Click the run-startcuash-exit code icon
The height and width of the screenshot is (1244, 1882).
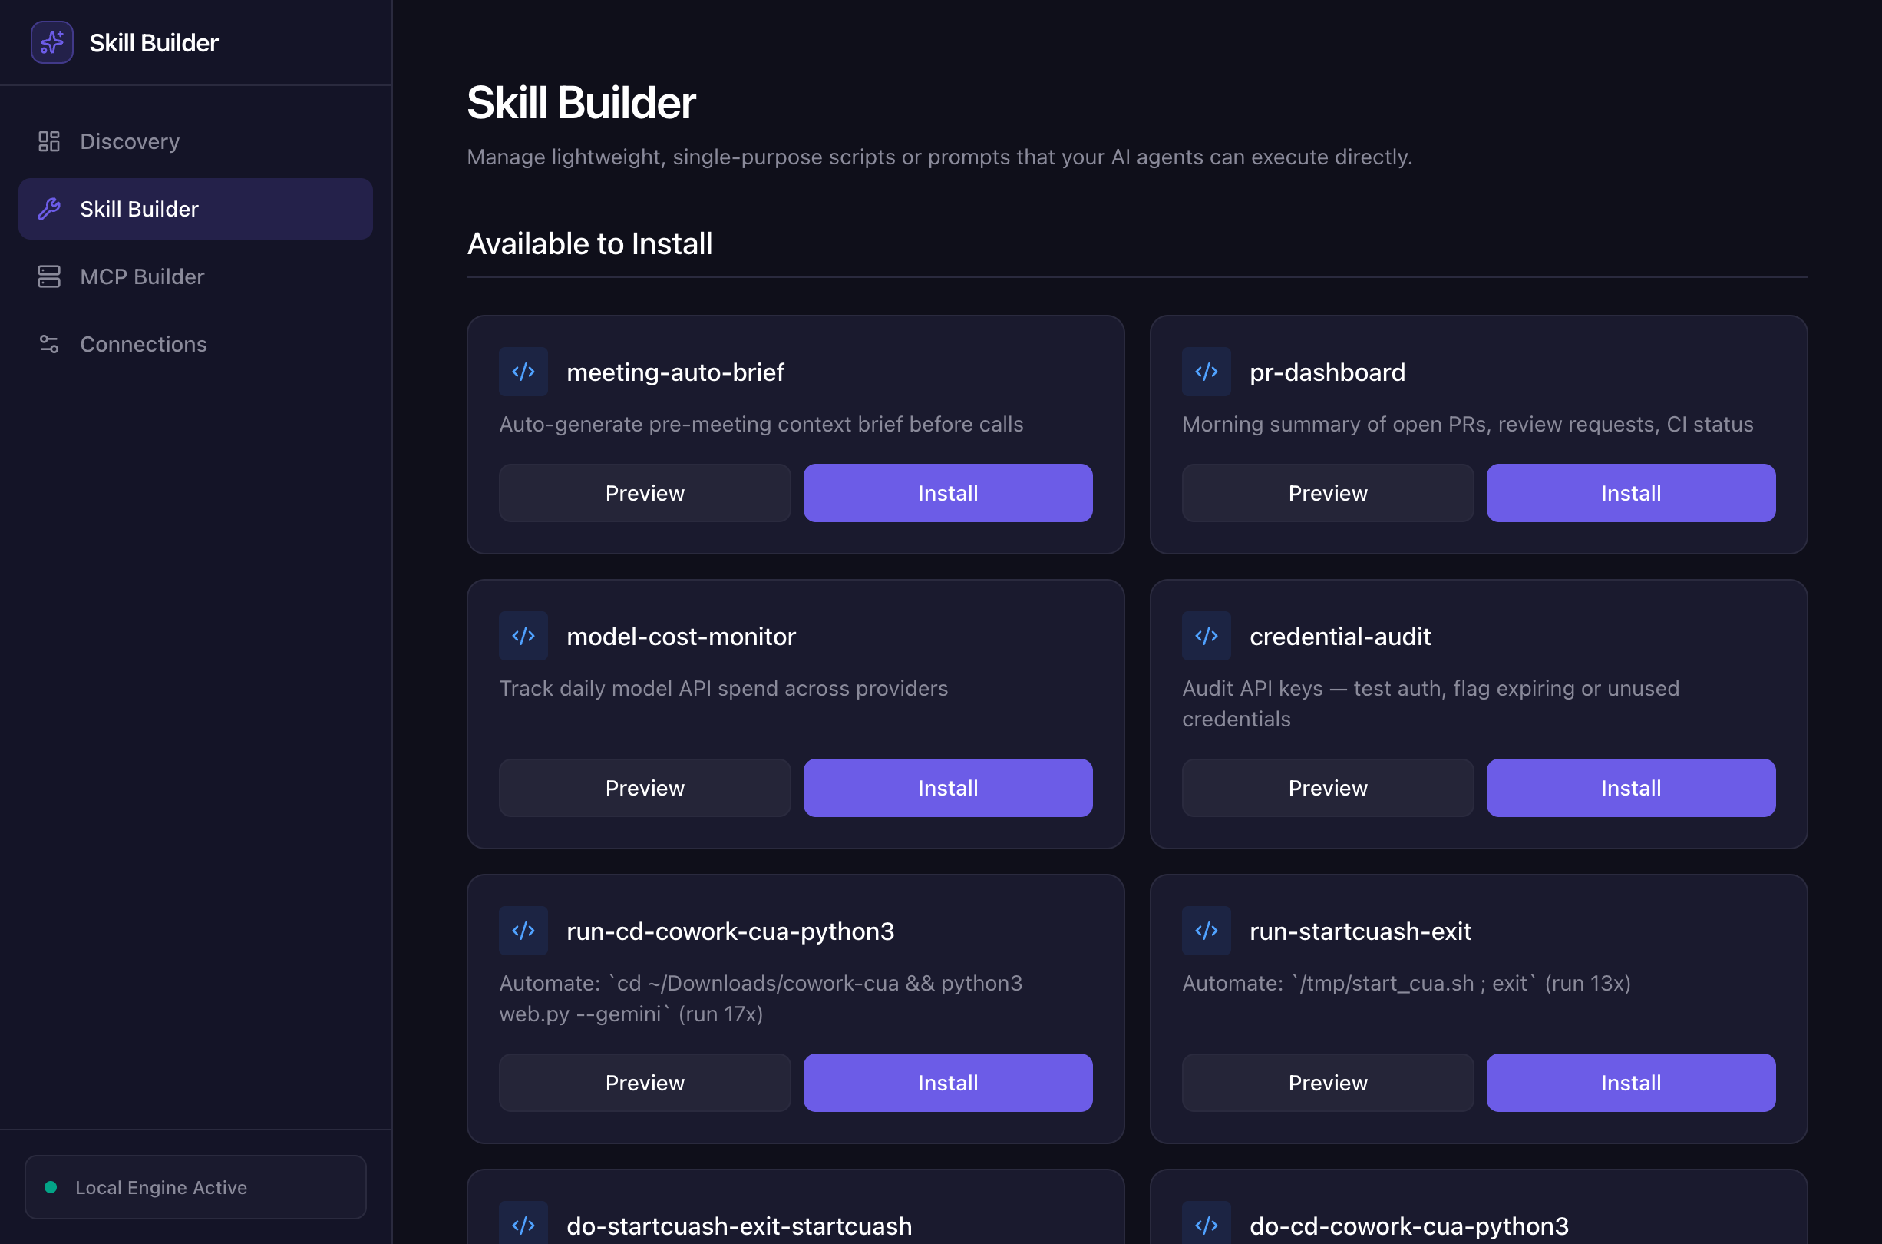click(1206, 931)
